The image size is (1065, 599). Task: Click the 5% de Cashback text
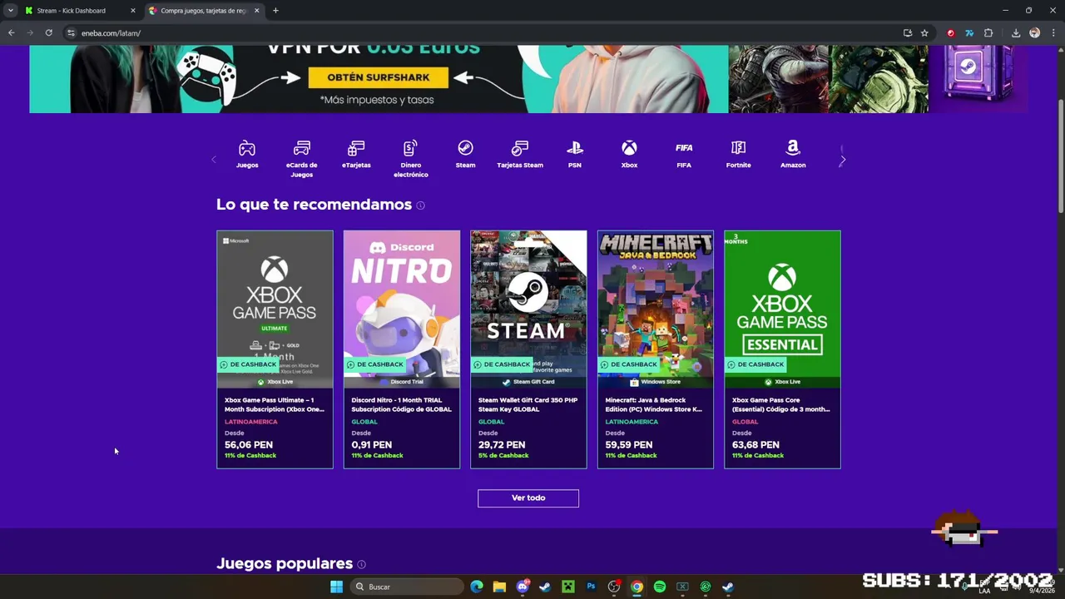coord(503,456)
